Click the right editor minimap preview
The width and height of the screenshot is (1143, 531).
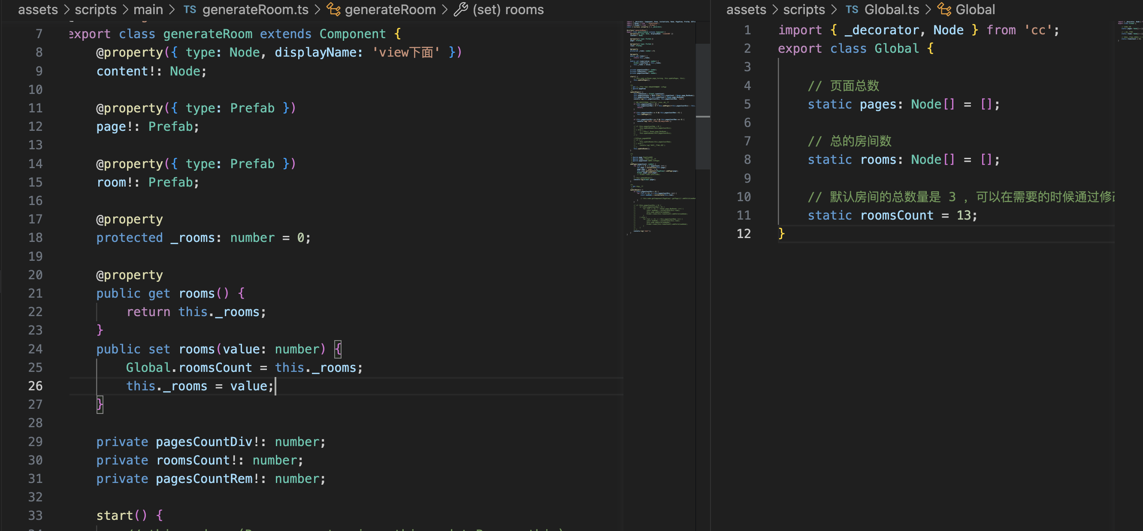click(x=1129, y=30)
